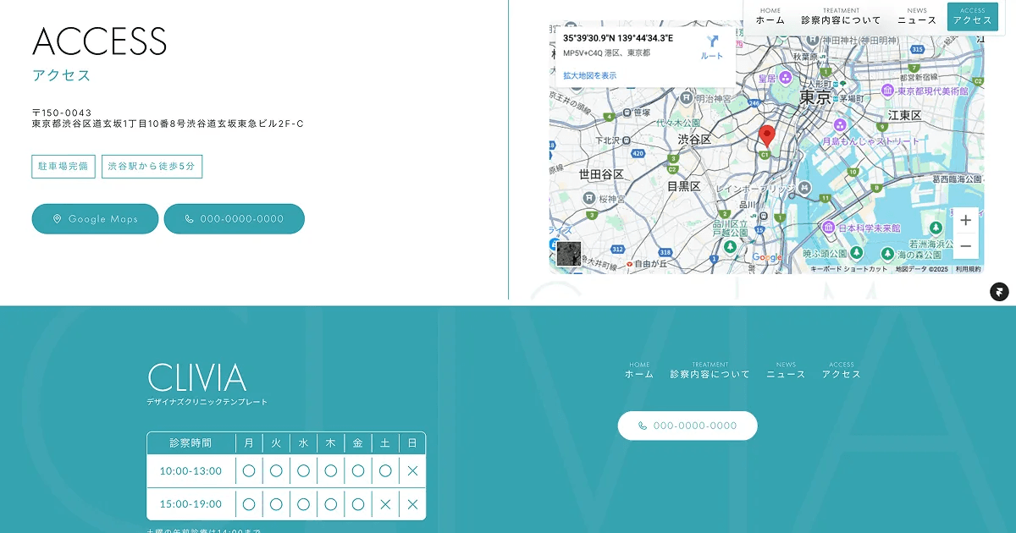Screen dimensions: 1016x533
Task: Click the 皇居 map marker
Action: 786,78
